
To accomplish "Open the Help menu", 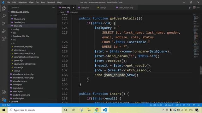I will pos(59,3).
